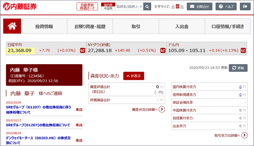Open SREグループ 端株処理について notice
Image resolution: width=254 pixels, height=146 pixels.
38,110
